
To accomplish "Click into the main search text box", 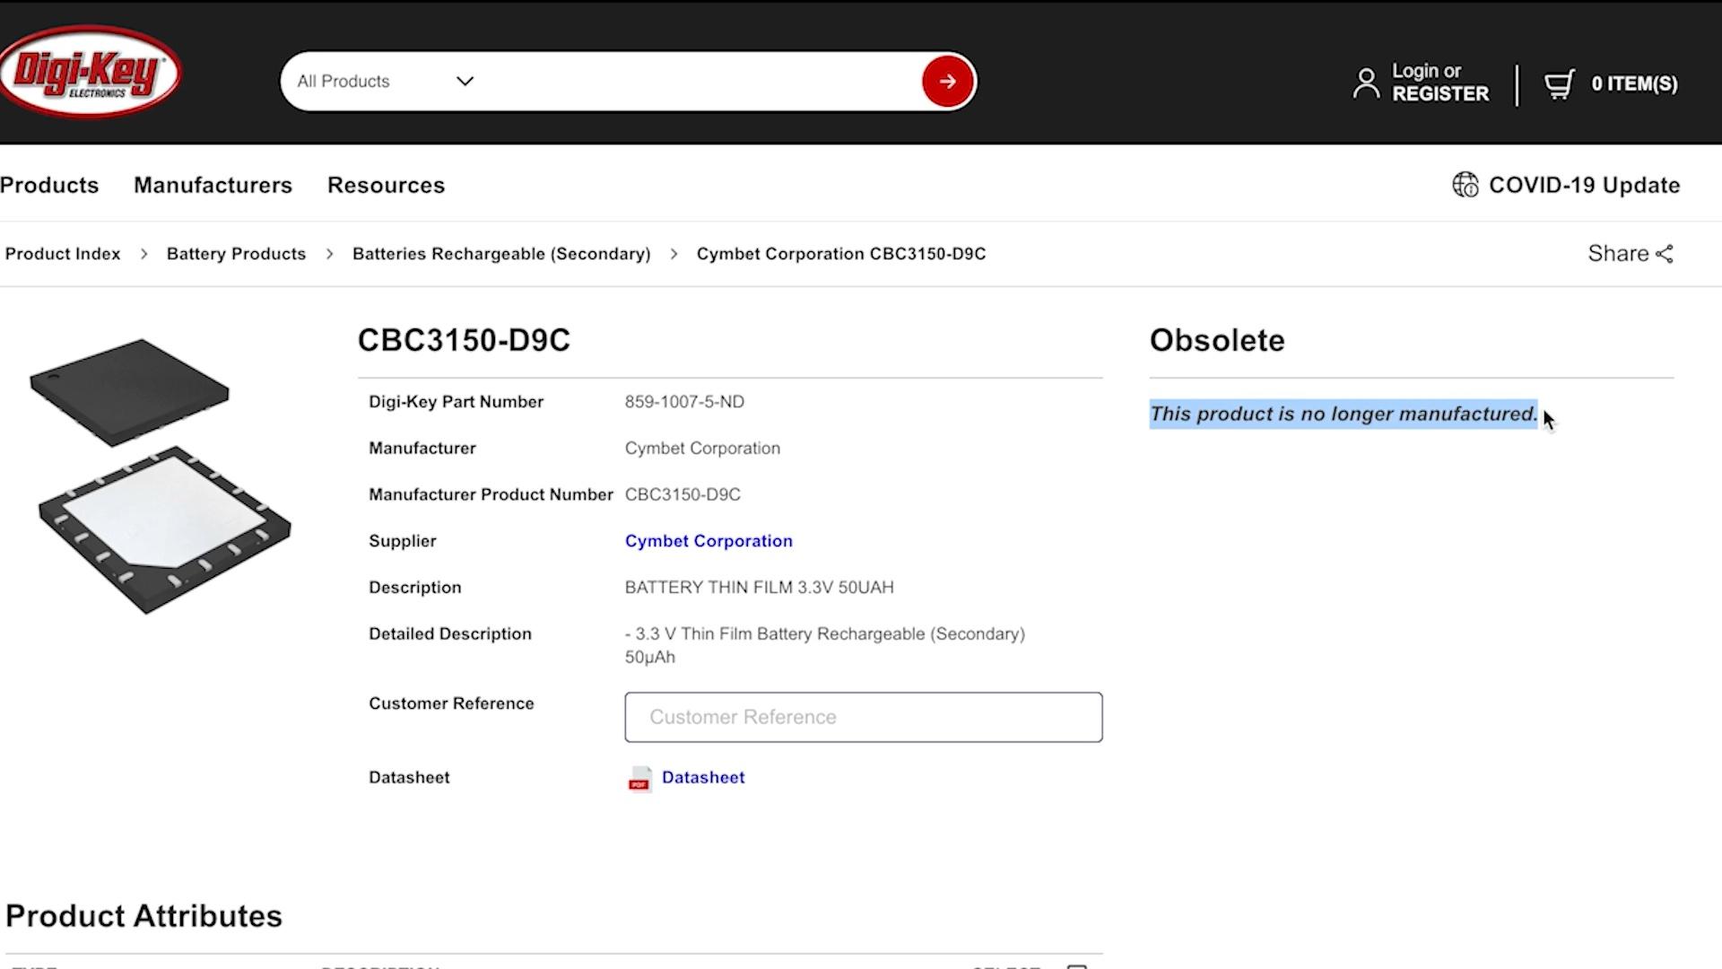I will click(700, 82).
